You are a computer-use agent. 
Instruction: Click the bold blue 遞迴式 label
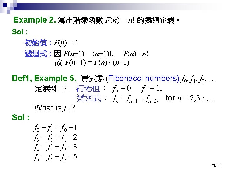36,54
